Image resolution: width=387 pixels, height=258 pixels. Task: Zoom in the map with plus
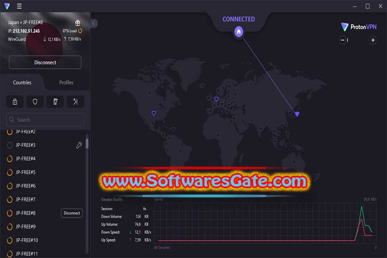click(x=373, y=40)
